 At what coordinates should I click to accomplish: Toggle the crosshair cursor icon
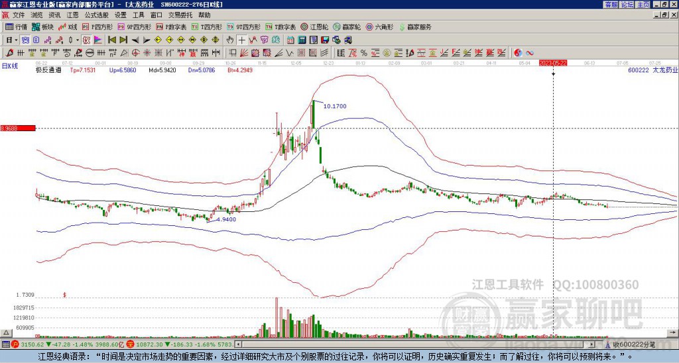[x=241, y=40]
